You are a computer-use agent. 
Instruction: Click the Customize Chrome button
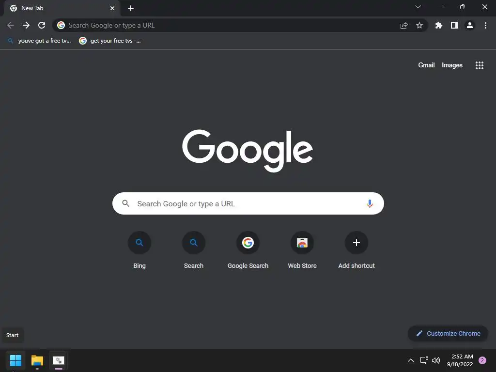click(x=448, y=333)
